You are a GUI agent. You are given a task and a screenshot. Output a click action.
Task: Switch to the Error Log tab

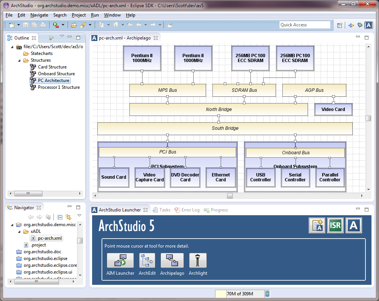(x=187, y=210)
